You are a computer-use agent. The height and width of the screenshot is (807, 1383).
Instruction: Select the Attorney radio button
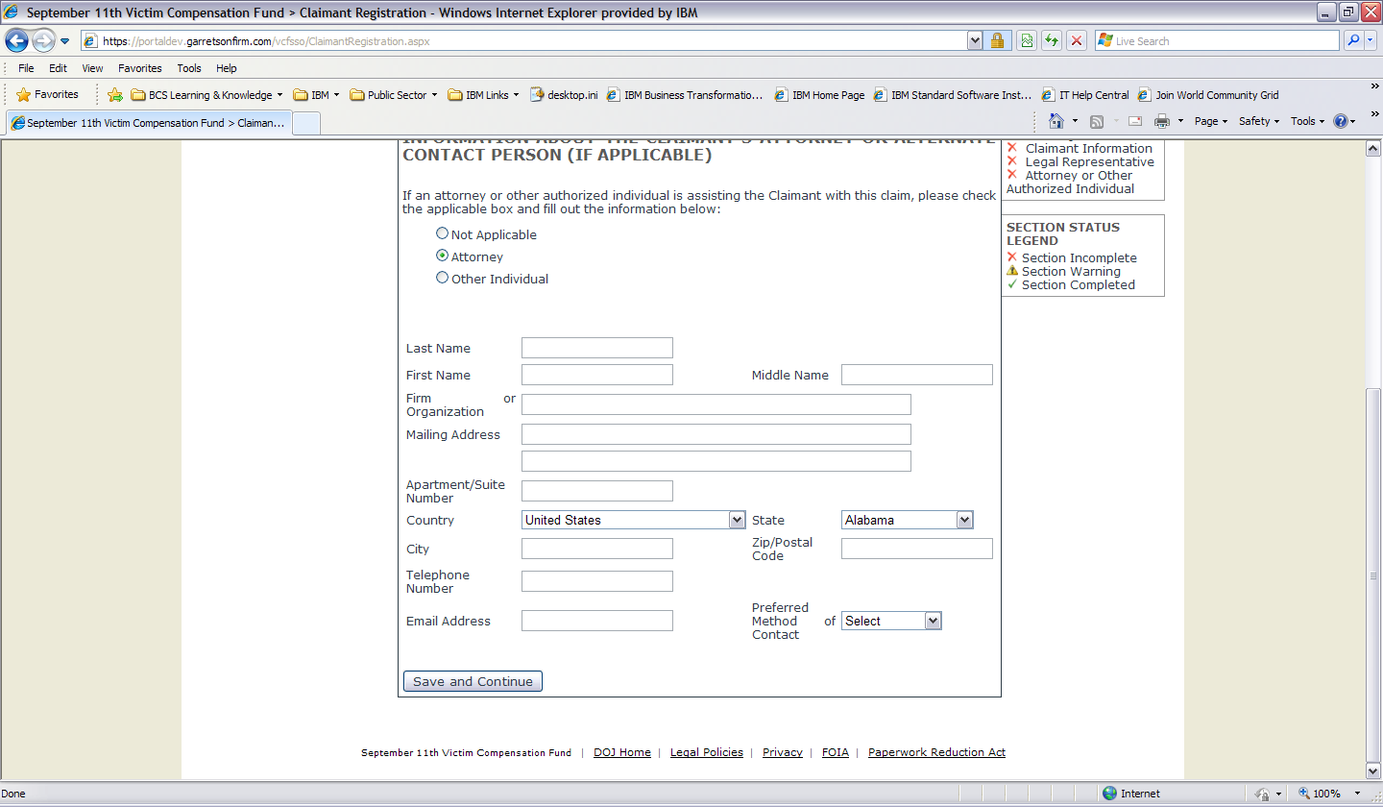(x=442, y=256)
